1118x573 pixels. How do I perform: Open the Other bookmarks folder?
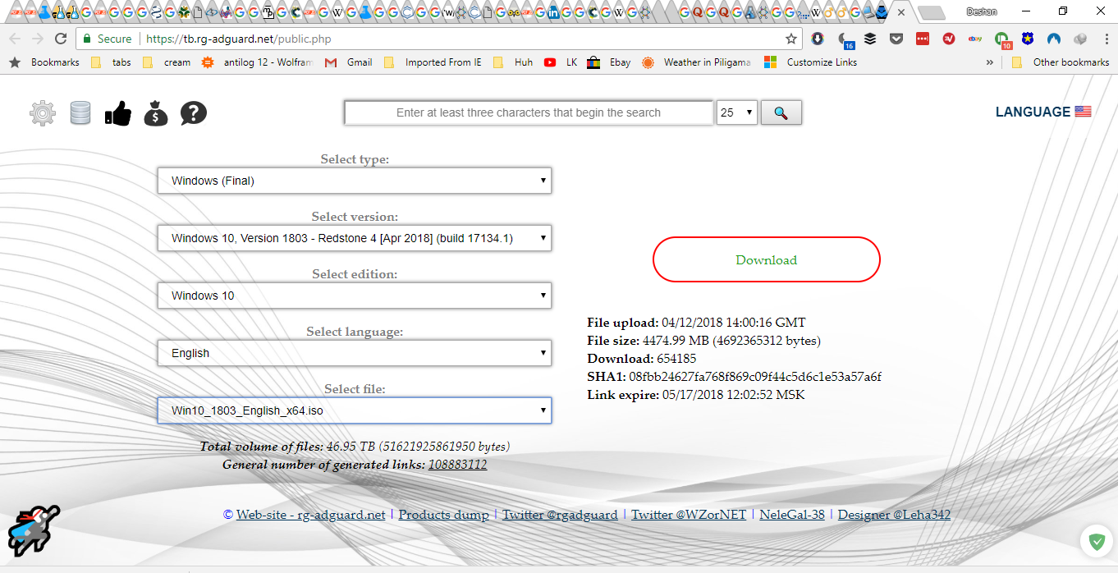(x=1061, y=62)
